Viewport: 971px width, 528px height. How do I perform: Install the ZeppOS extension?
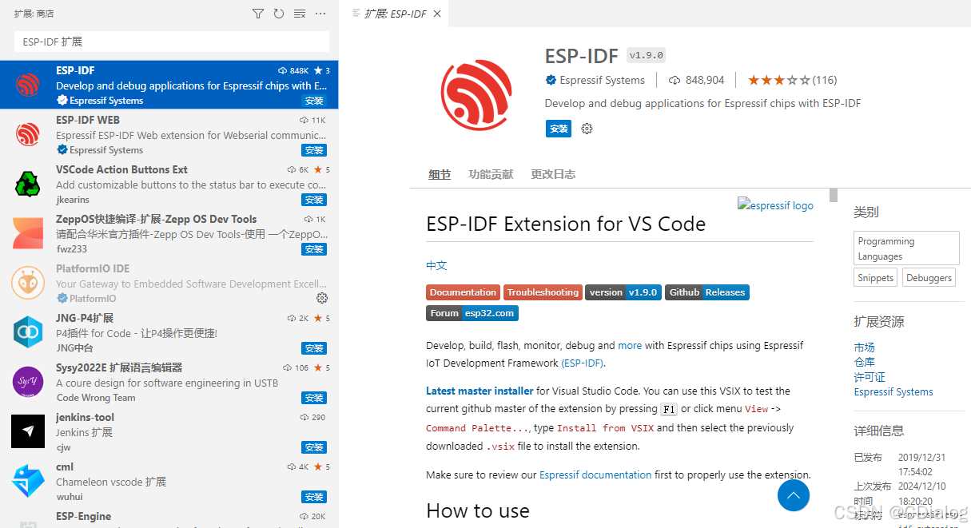[x=314, y=249]
